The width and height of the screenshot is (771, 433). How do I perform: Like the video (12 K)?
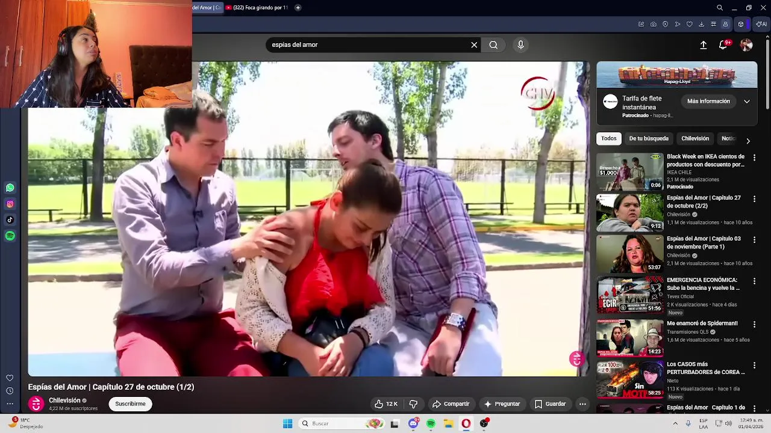[386, 404]
